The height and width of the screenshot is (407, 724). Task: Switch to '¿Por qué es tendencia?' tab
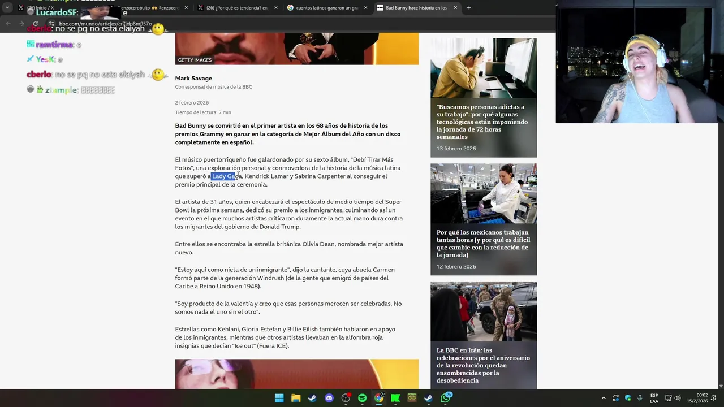pyautogui.click(x=238, y=8)
